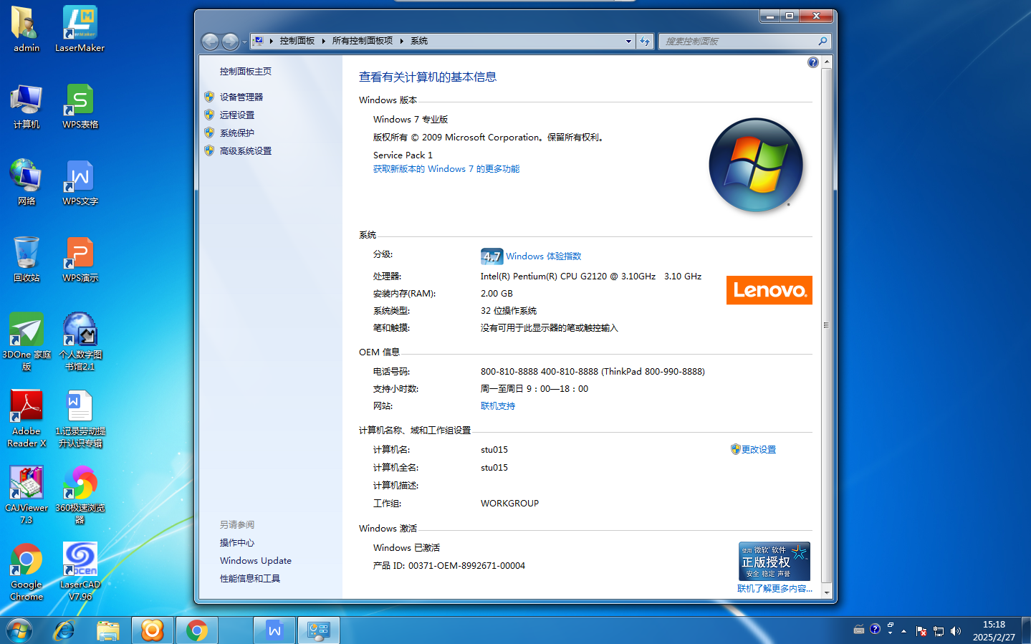Open the Windows 体验指数 link

(544, 256)
